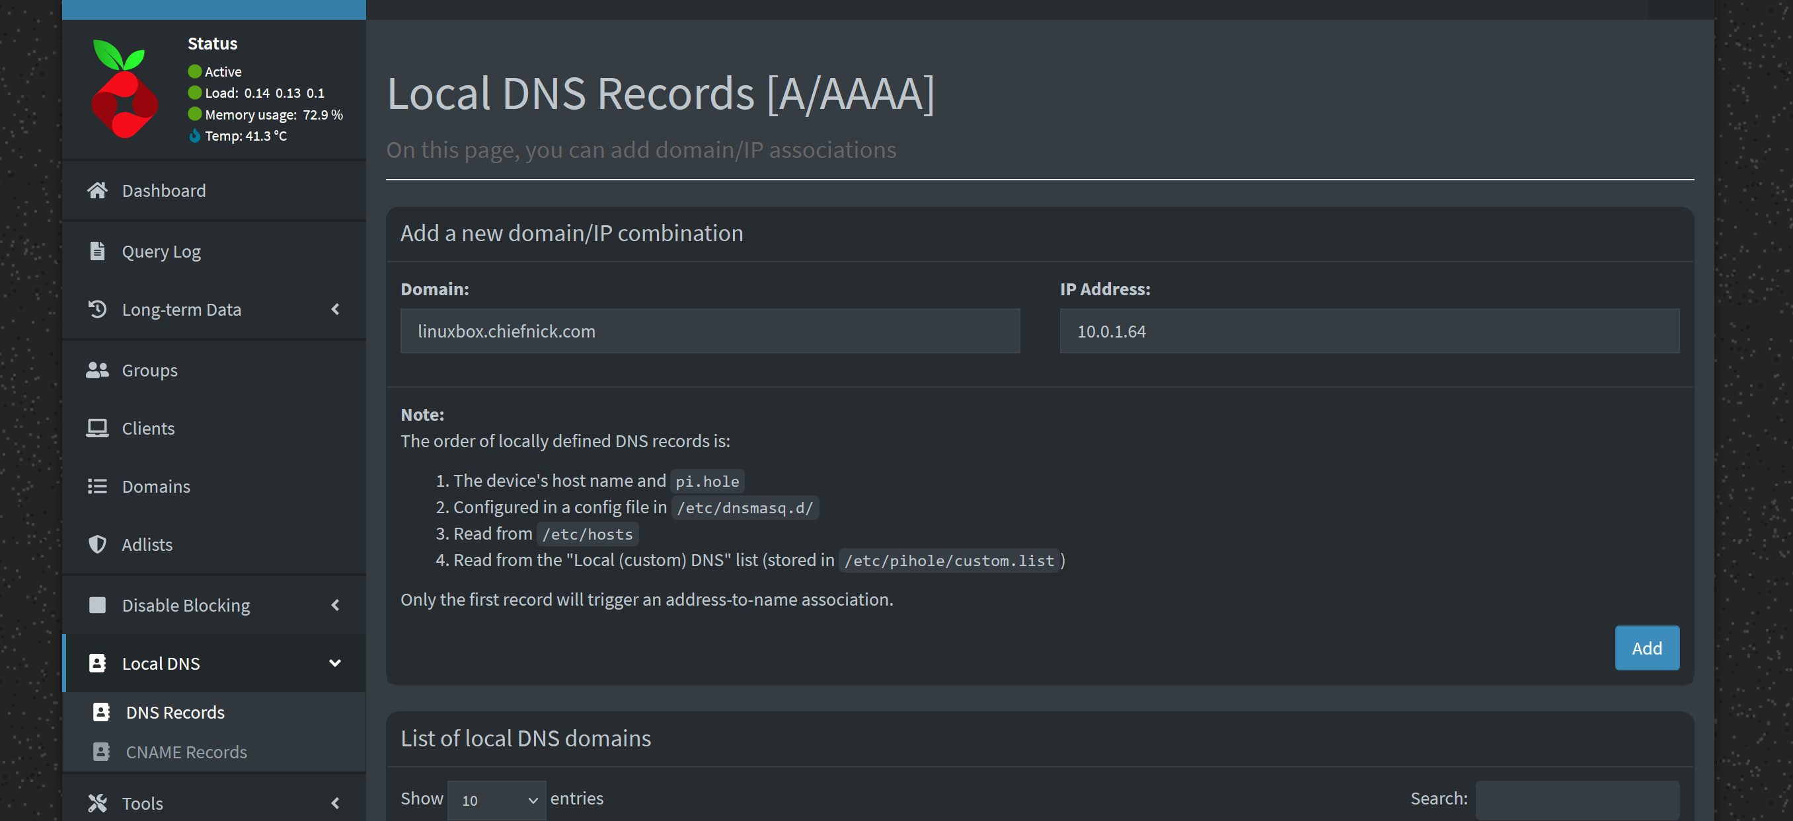
Task: Click the Temp: 41.3 °C text
Action: point(246,135)
